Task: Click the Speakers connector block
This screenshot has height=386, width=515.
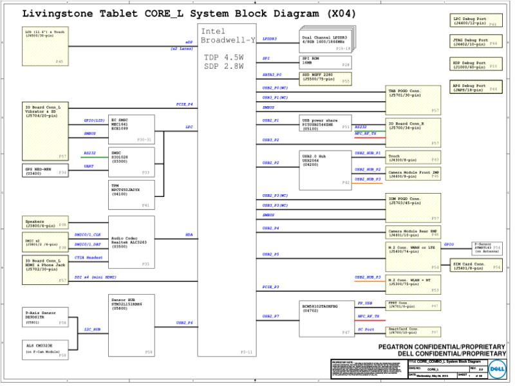Action: [45, 223]
